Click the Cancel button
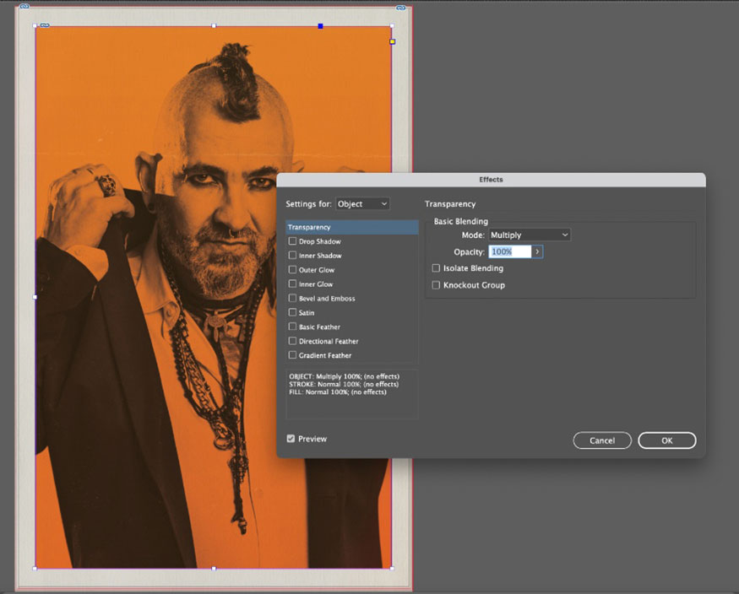 pos(602,440)
